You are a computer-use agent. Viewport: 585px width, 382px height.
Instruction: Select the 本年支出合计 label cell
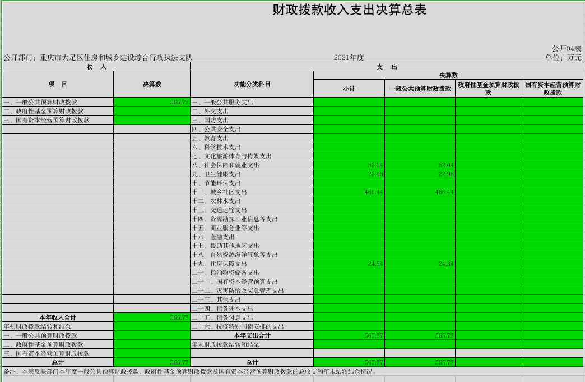[252, 335]
